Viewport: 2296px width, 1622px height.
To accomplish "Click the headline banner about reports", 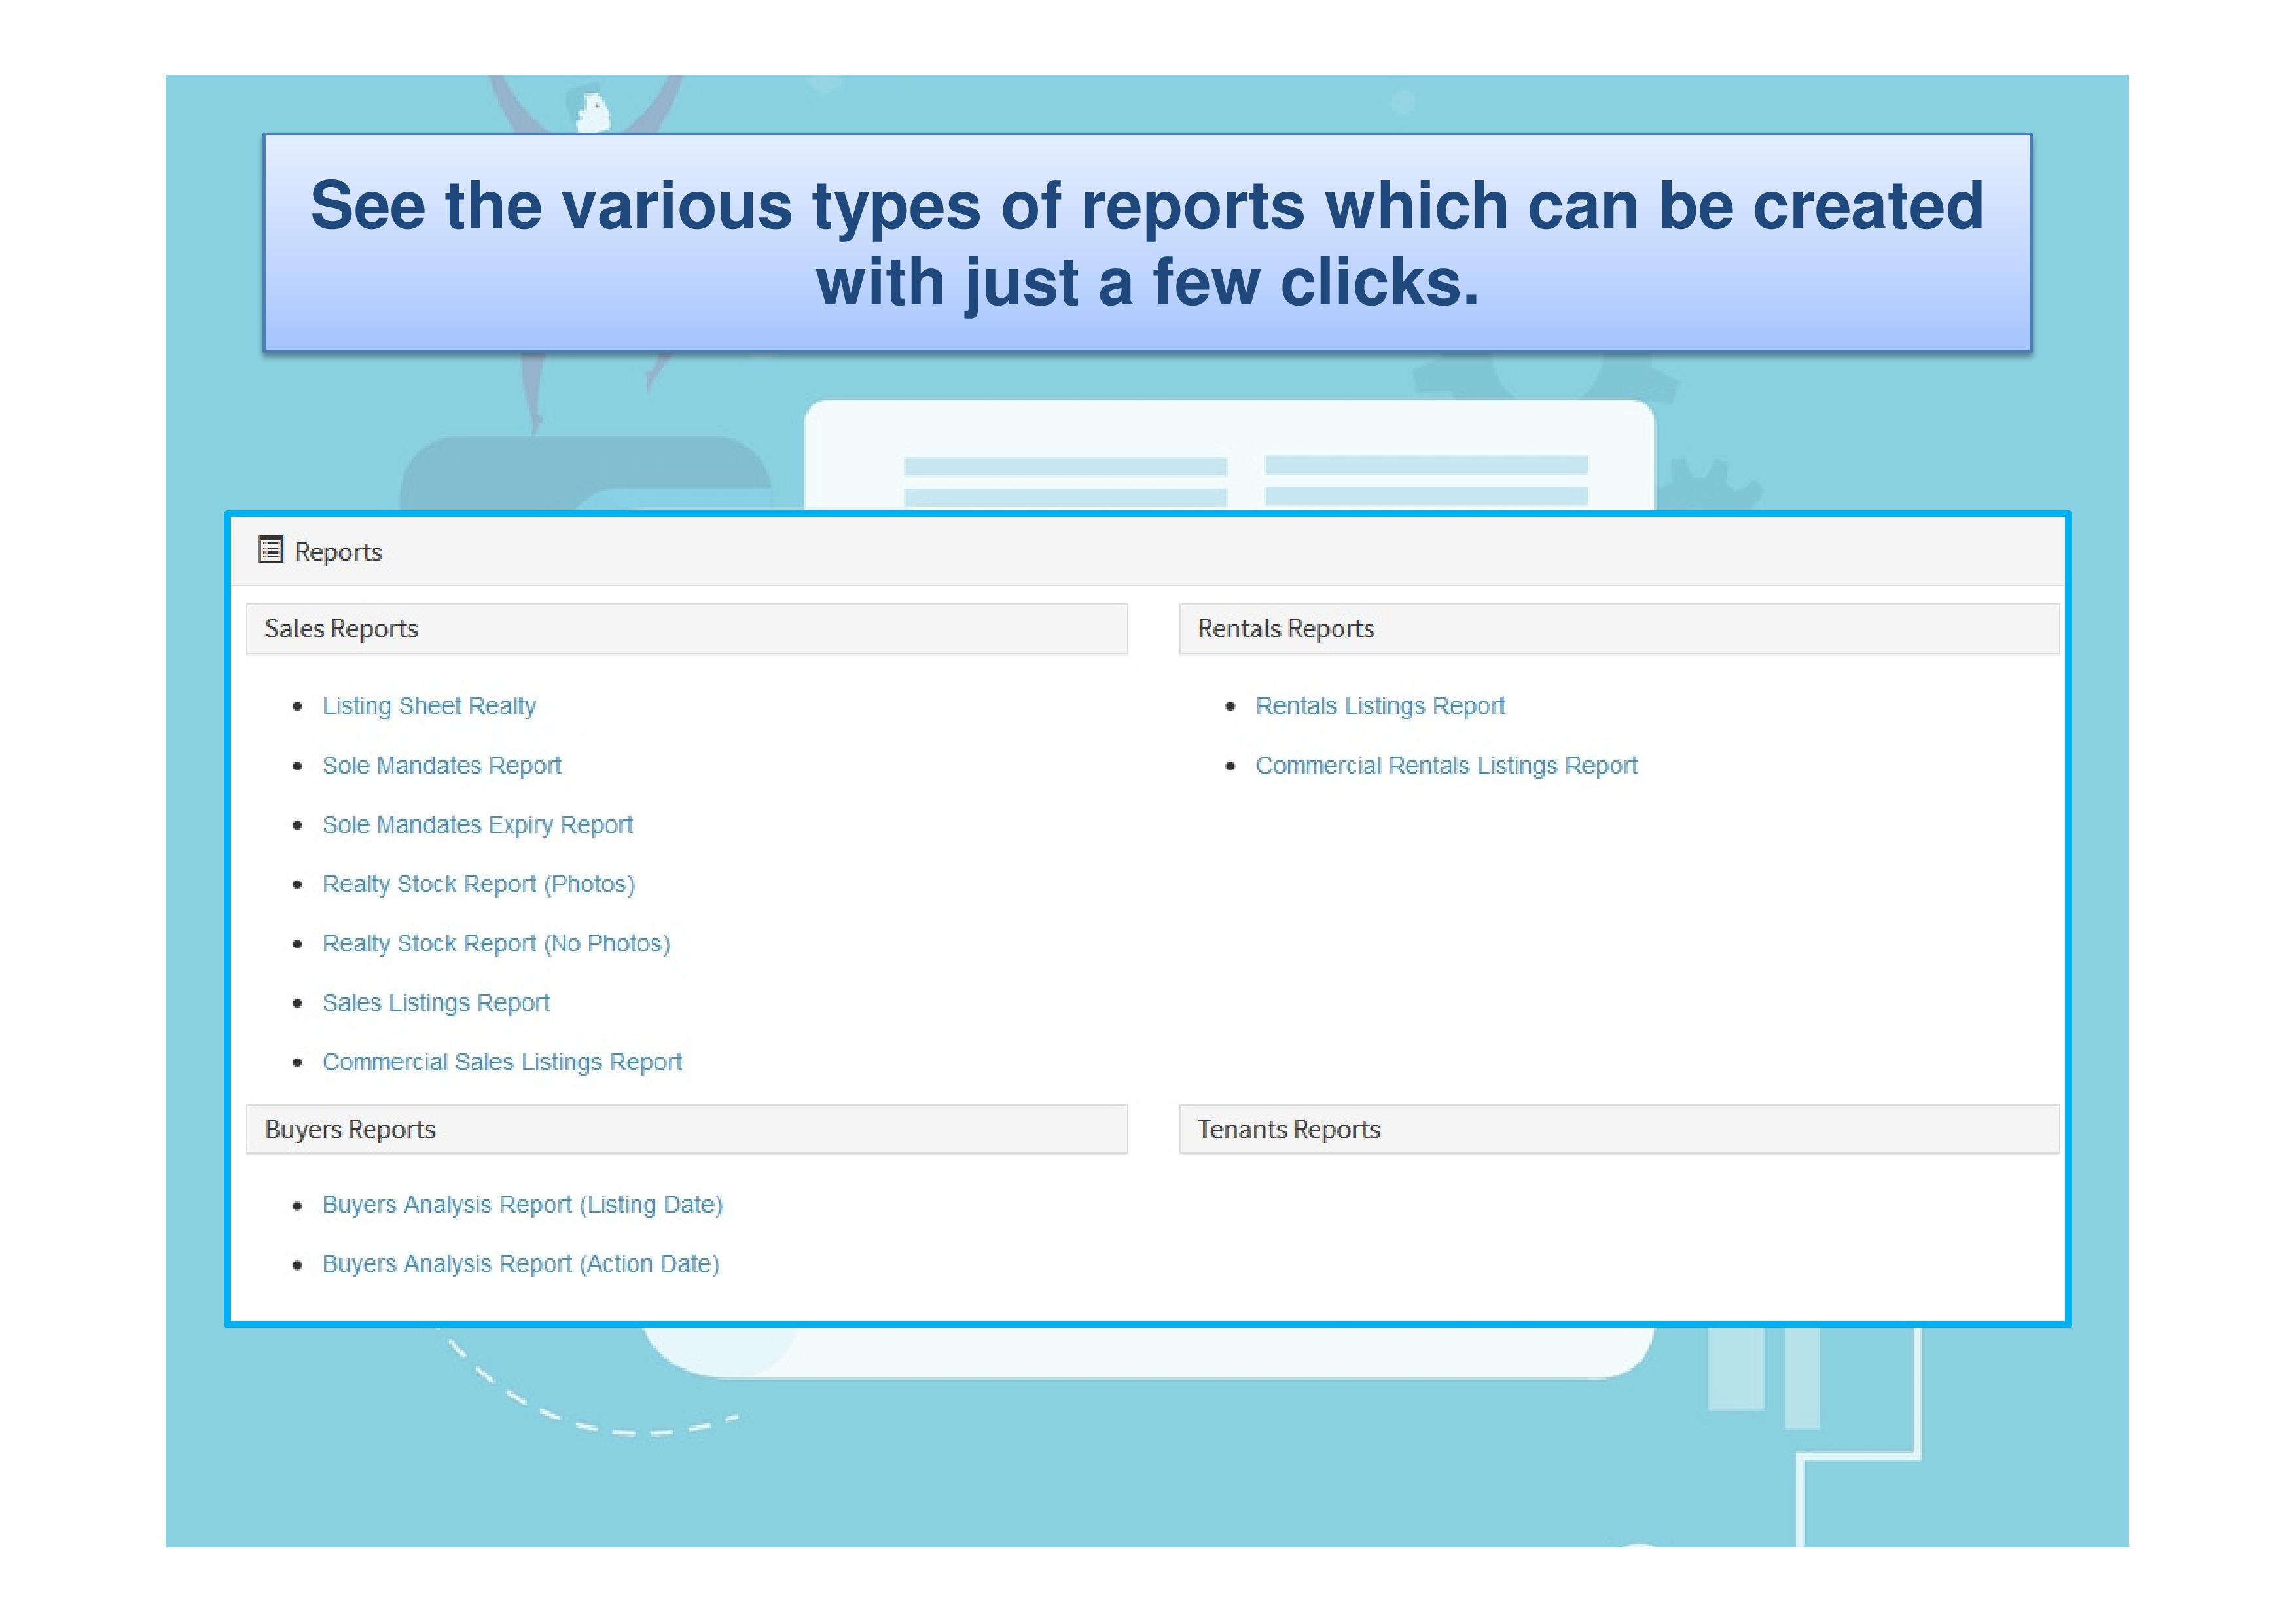I will (x=1146, y=244).
